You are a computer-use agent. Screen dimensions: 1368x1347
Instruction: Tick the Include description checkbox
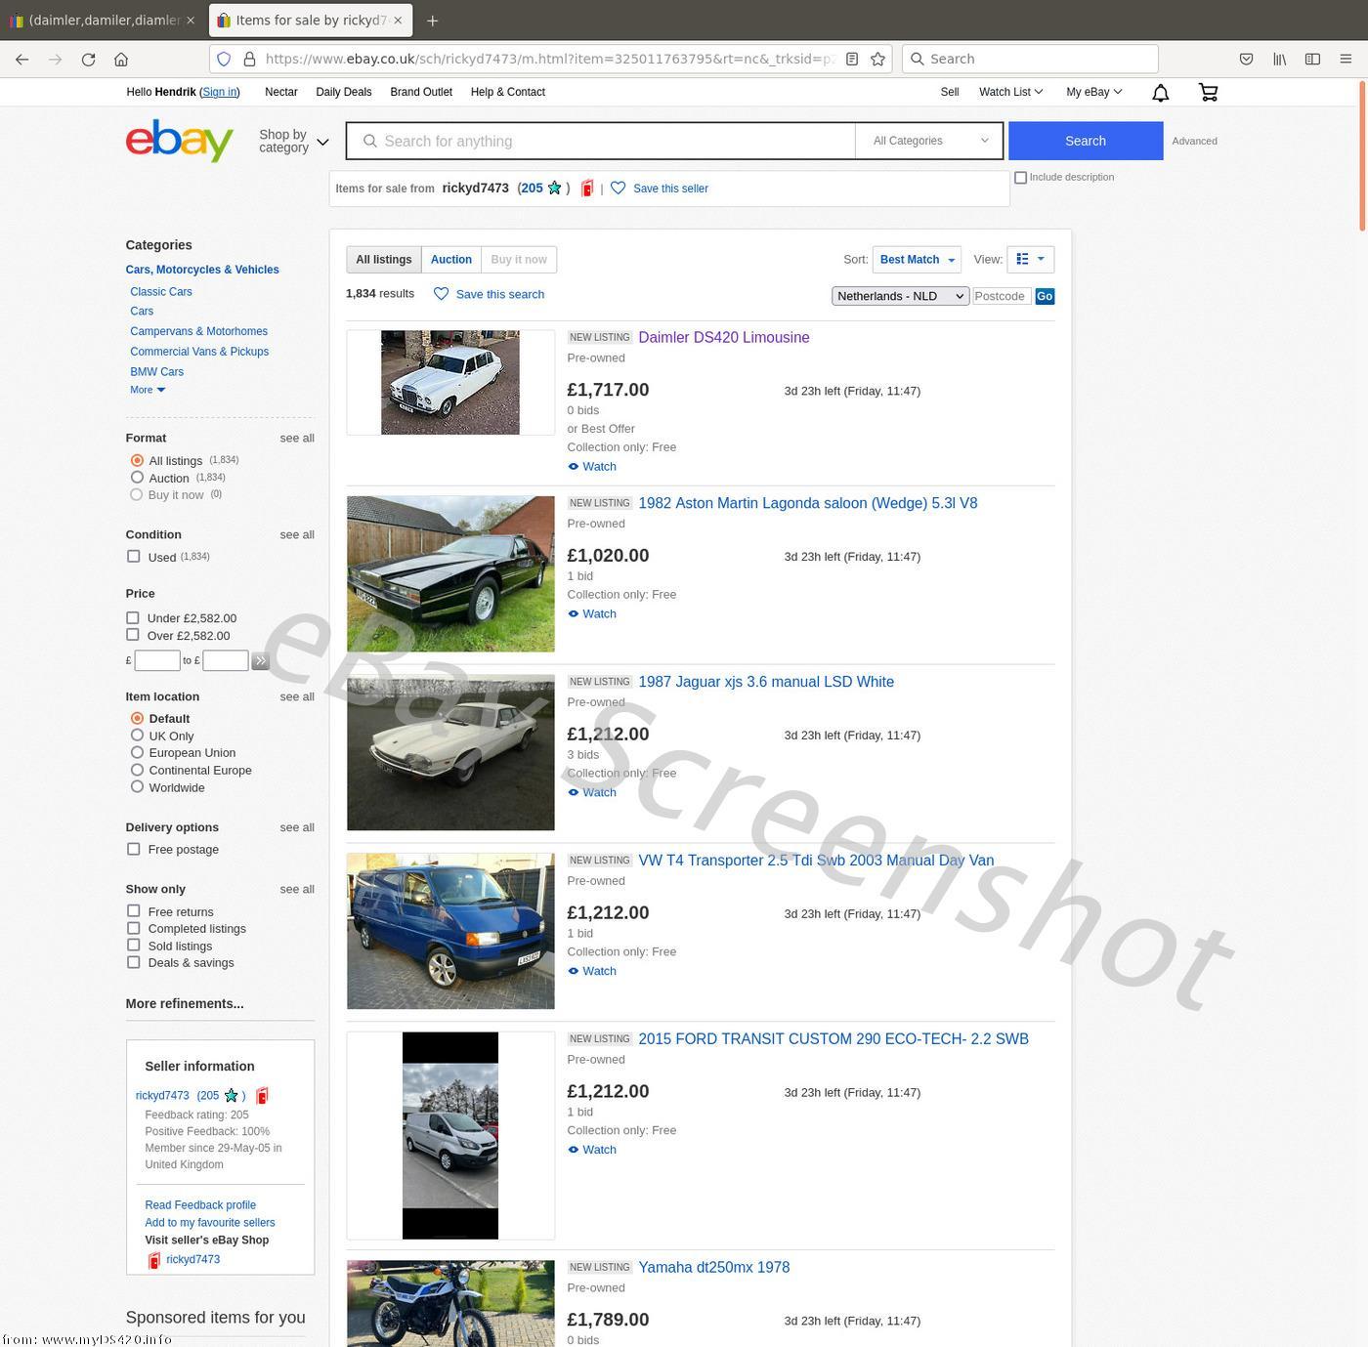[x=1020, y=178]
